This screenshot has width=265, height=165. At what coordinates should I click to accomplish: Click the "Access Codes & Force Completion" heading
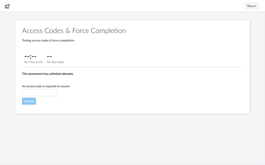(74, 31)
